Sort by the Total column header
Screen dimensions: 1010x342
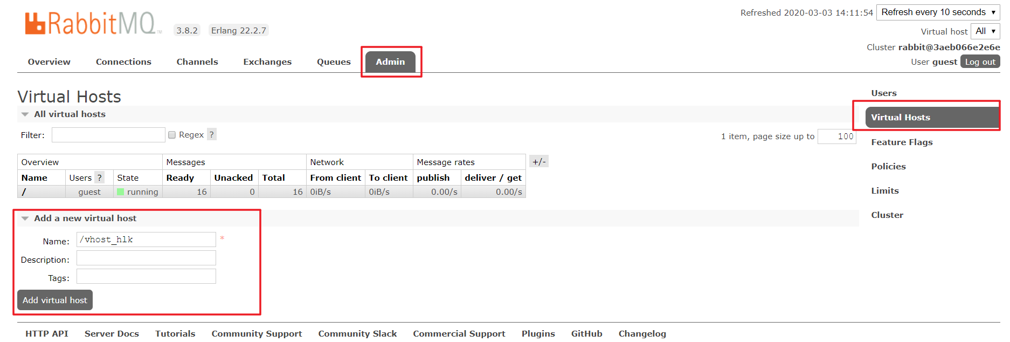pyautogui.click(x=274, y=177)
